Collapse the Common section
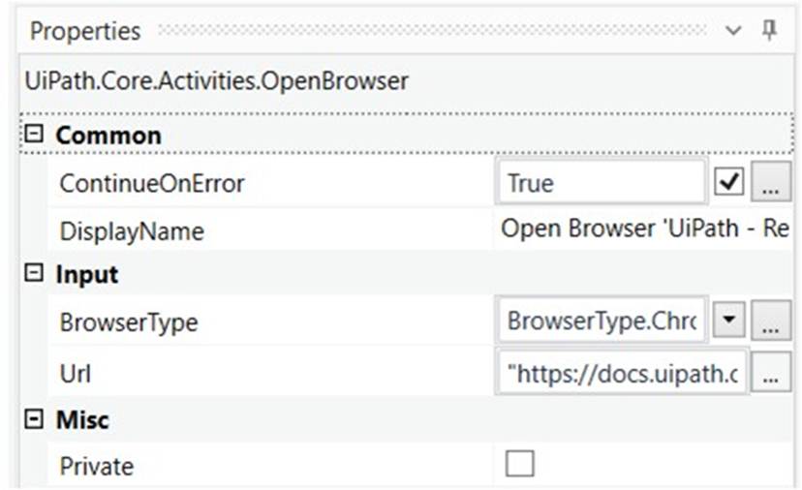802x490 pixels. (x=34, y=135)
